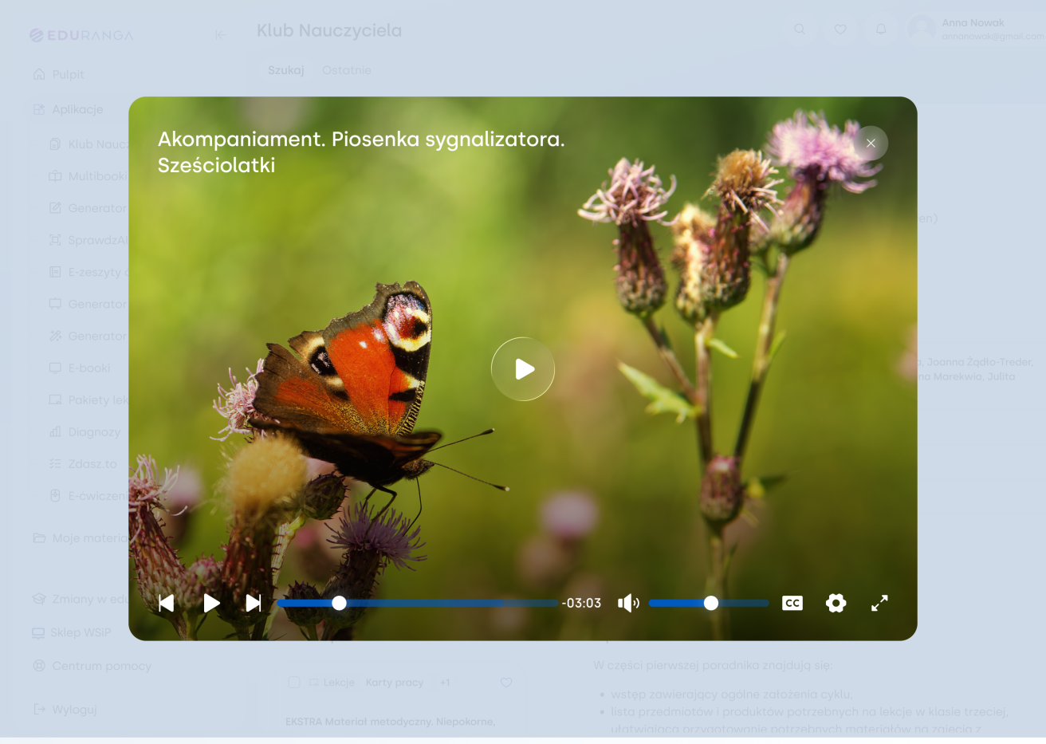Open favorites with the header heart icon
The width and height of the screenshot is (1046, 744).
tap(840, 30)
